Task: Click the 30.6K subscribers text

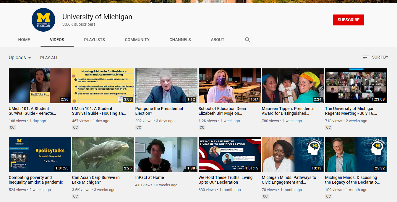Action: click(79, 25)
